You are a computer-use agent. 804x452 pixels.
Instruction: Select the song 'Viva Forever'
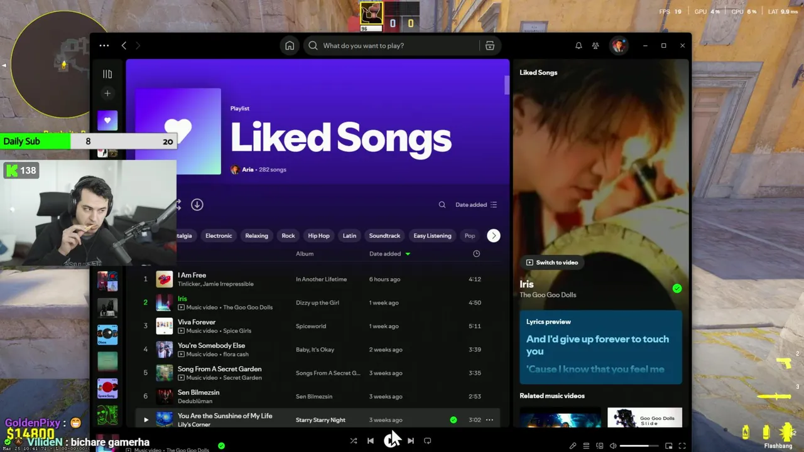pyautogui.click(x=197, y=322)
